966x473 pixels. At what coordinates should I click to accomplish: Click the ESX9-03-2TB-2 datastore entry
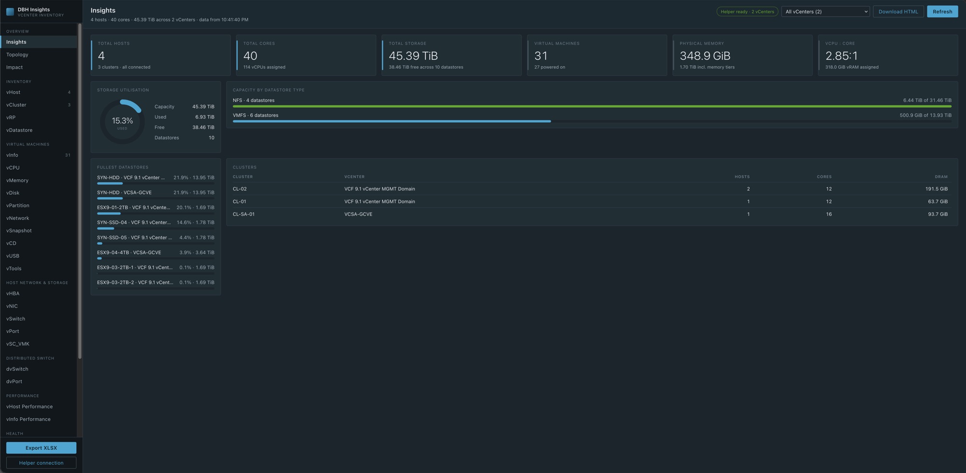pos(156,284)
